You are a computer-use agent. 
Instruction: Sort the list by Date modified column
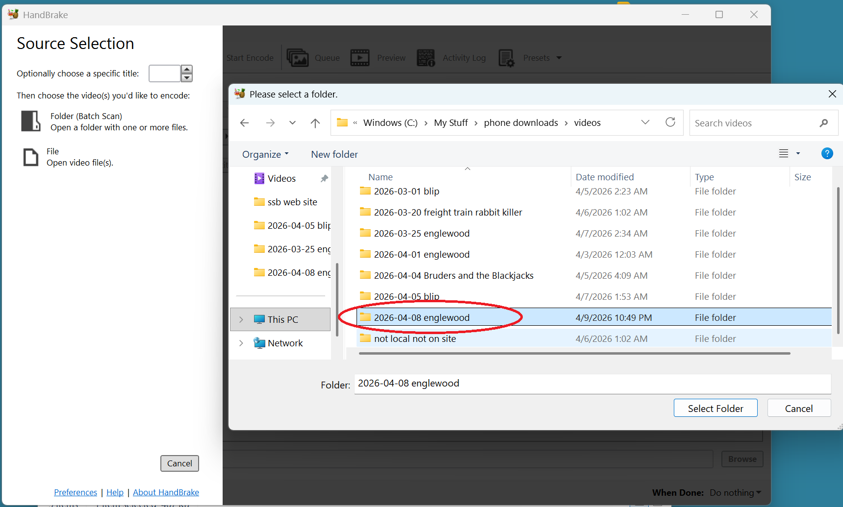point(604,177)
